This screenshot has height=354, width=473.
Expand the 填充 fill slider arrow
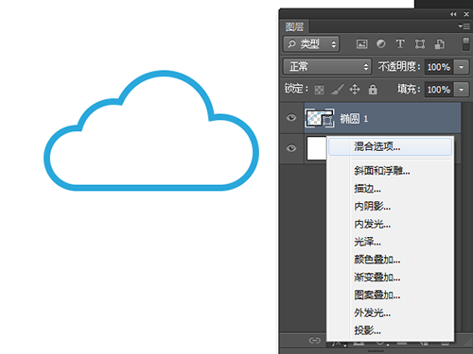tap(462, 90)
